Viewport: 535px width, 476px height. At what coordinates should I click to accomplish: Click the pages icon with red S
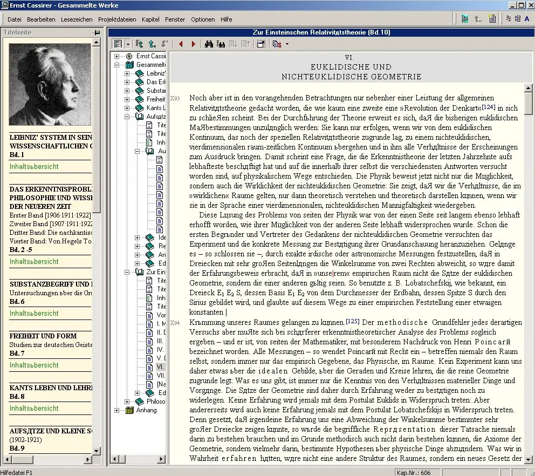coord(277,44)
